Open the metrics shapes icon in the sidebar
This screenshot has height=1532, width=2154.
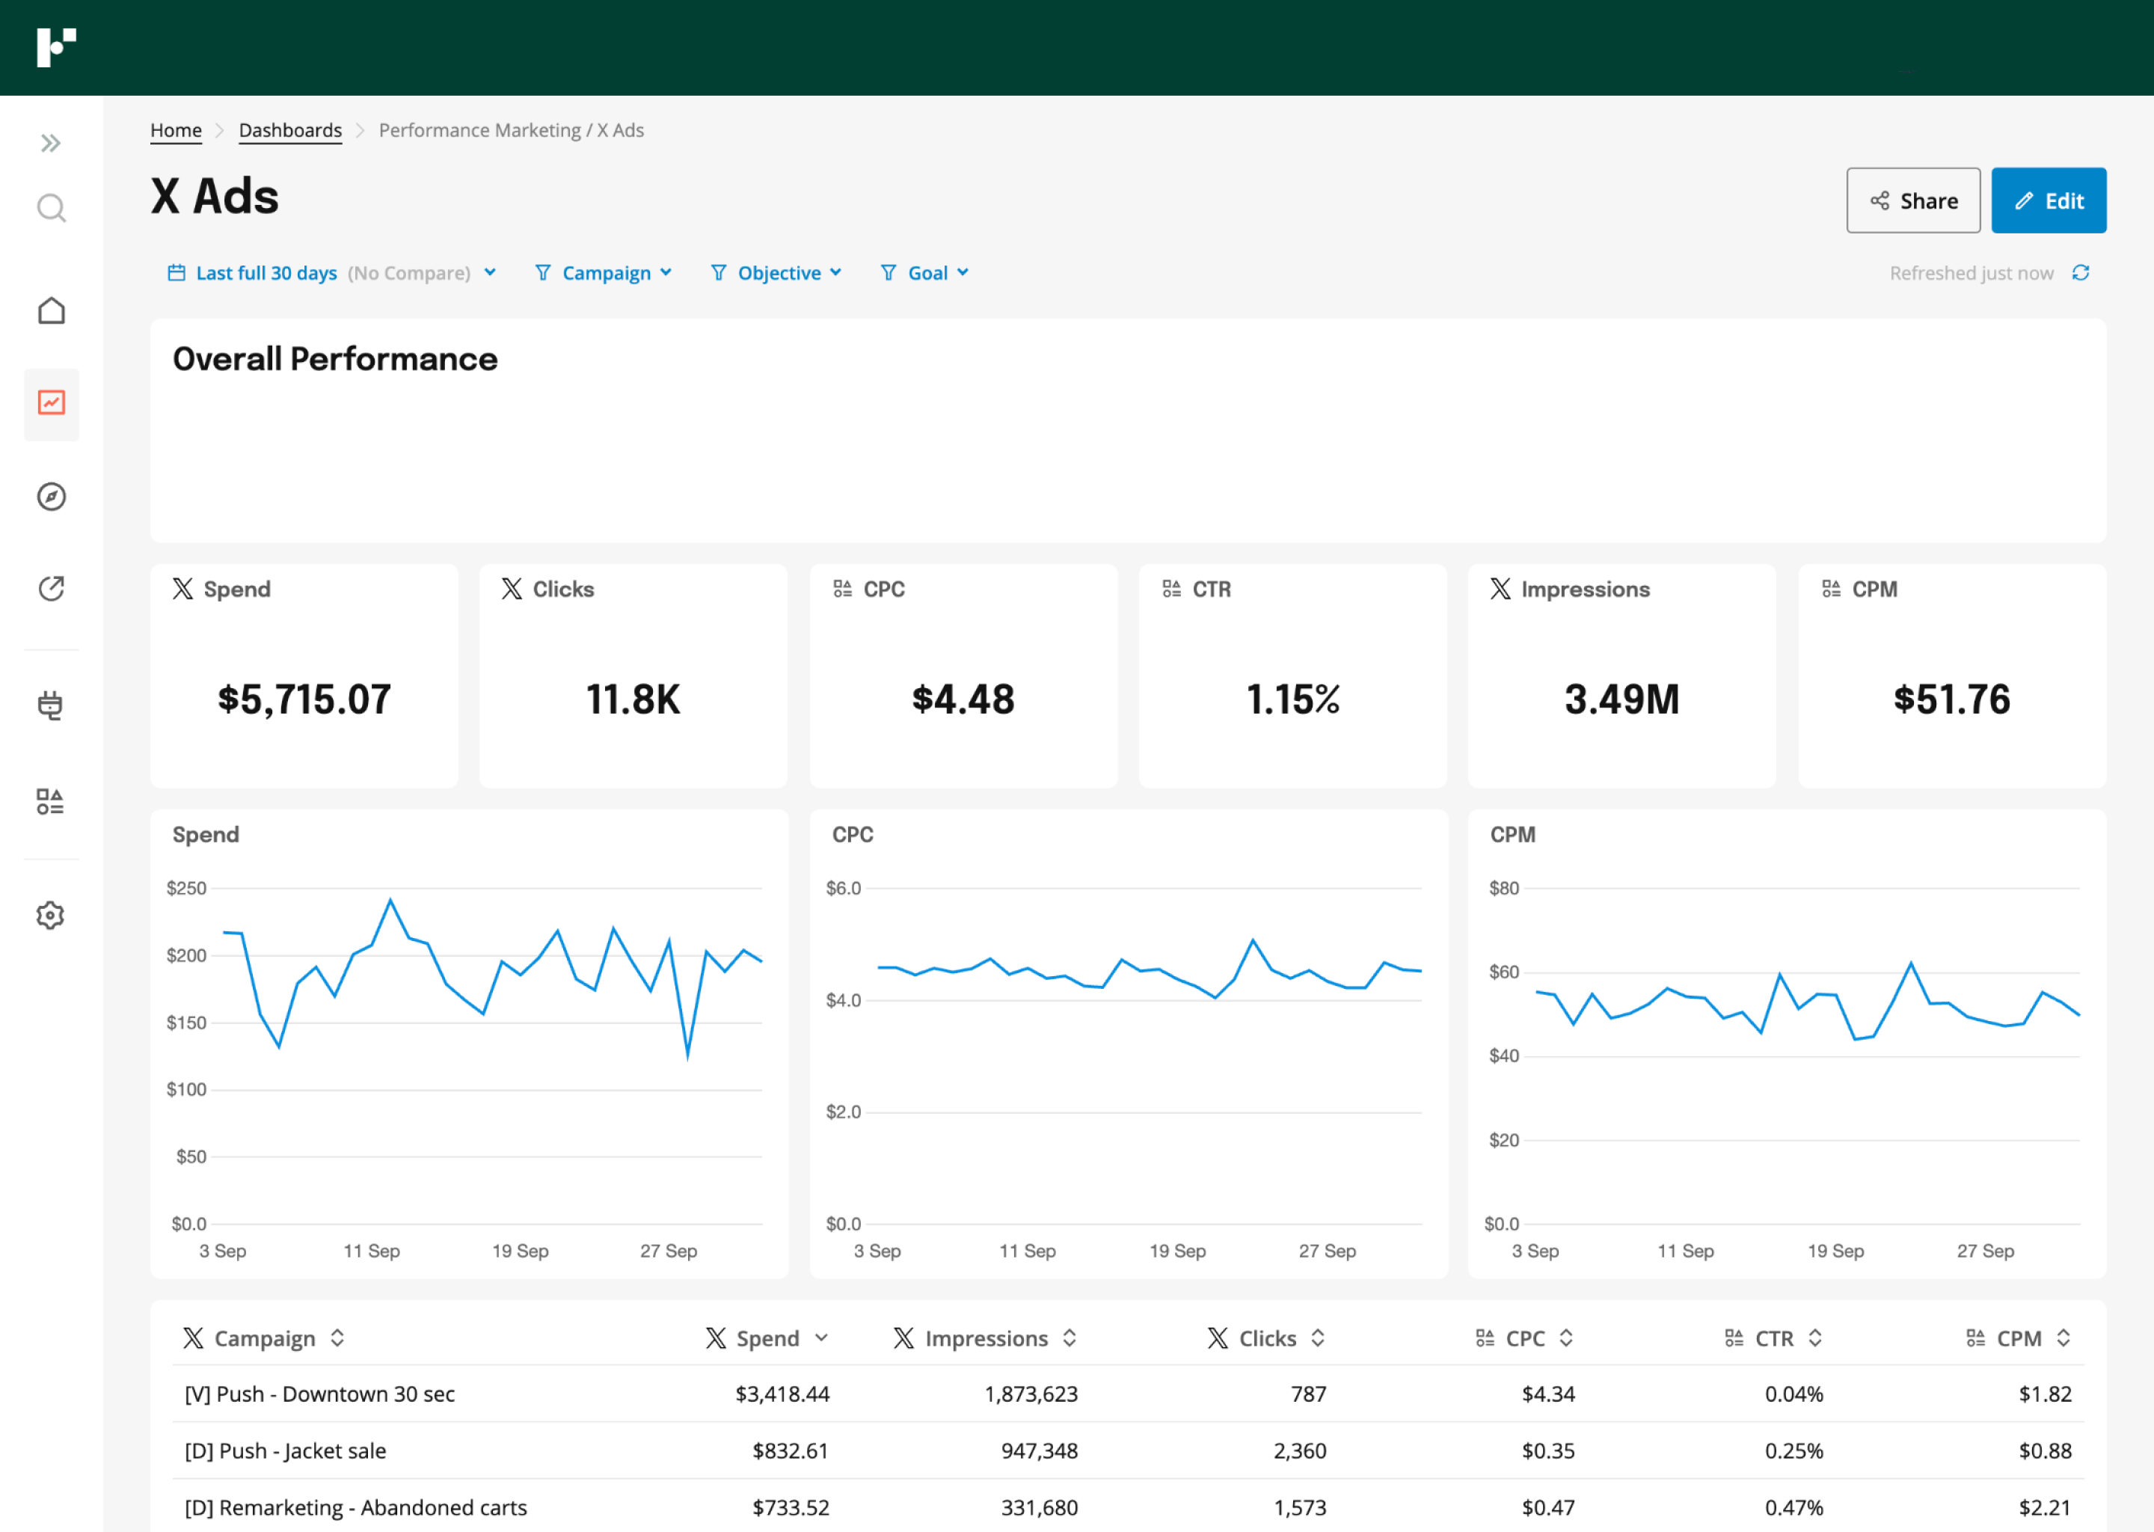pos(51,802)
